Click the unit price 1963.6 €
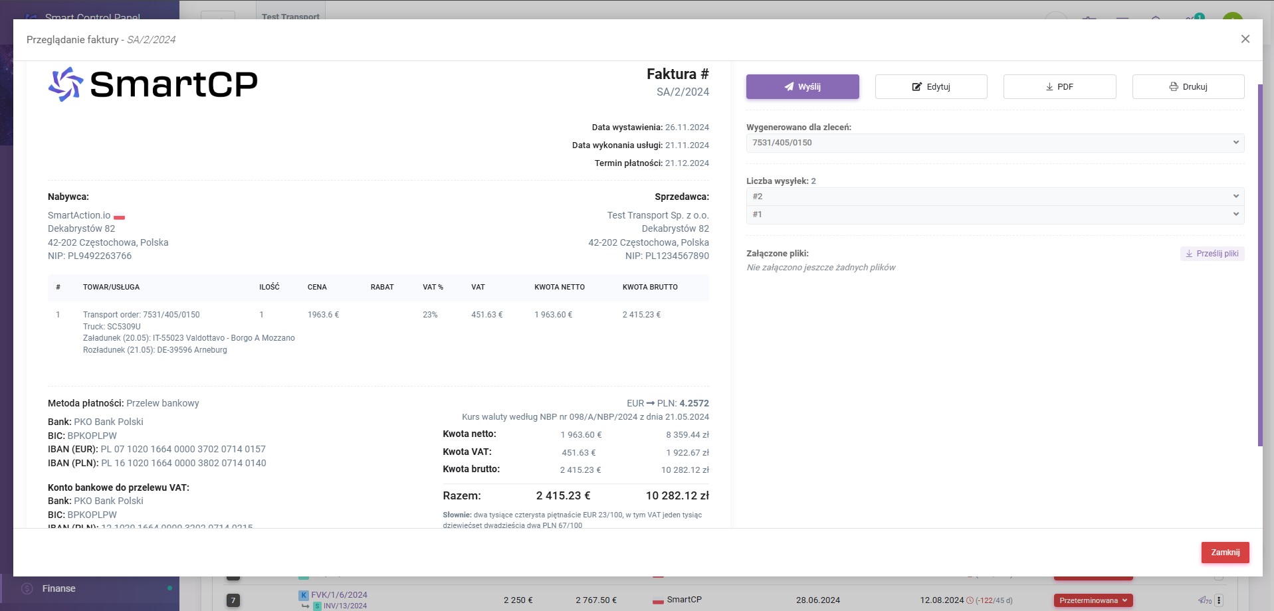This screenshot has width=1274, height=611. pyautogui.click(x=323, y=315)
